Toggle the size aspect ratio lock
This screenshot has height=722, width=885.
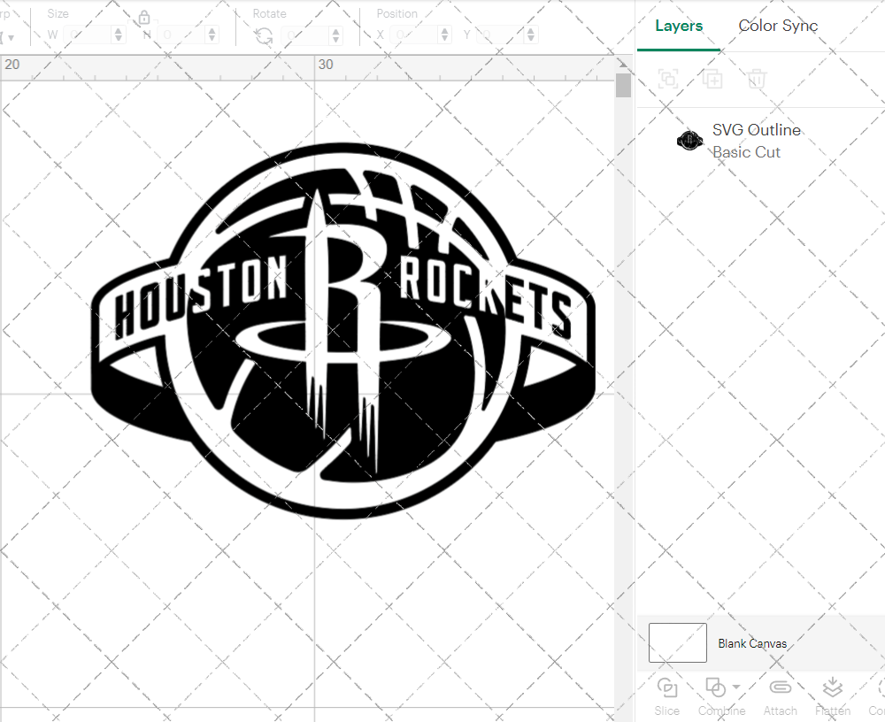pos(143,17)
